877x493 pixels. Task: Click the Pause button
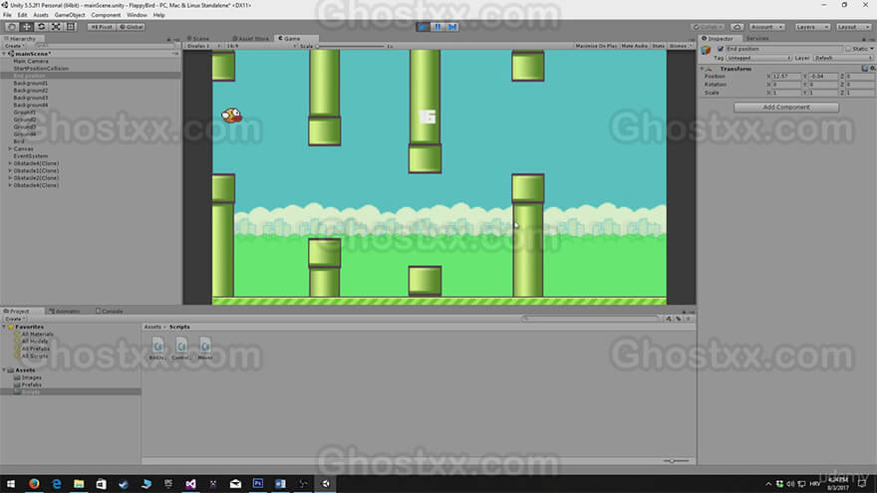click(x=438, y=27)
